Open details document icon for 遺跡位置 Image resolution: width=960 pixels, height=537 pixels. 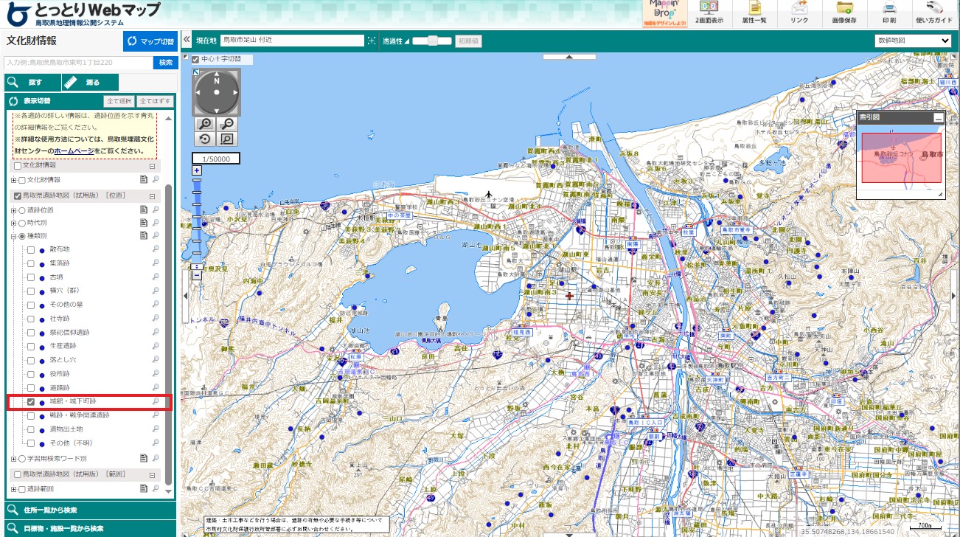(144, 210)
